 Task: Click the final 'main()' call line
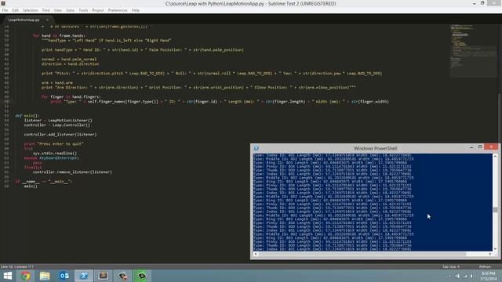coord(31,186)
